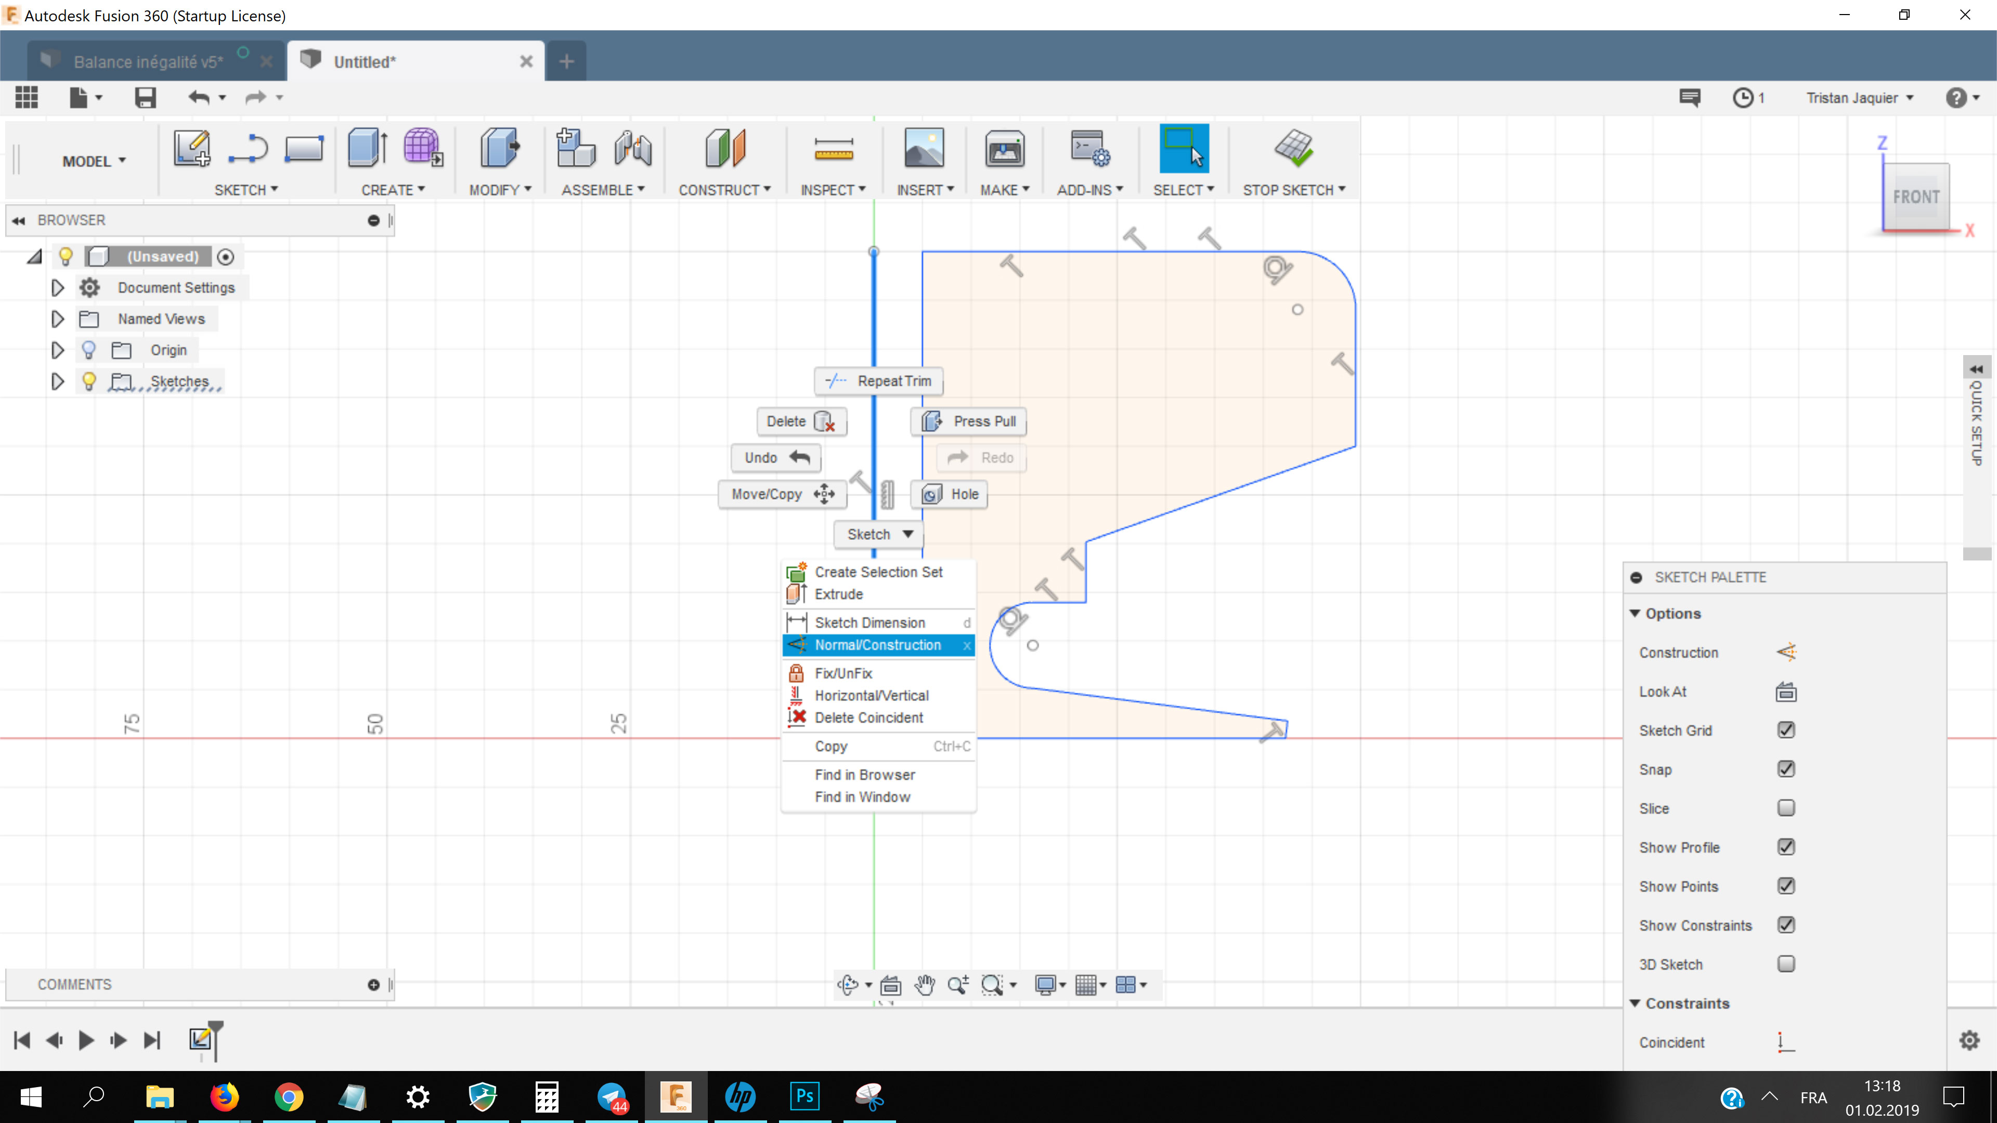Screen dimensions: 1997x1123
Task: Click the Create Sketch icon in toolbar
Action: pos(191,147)
